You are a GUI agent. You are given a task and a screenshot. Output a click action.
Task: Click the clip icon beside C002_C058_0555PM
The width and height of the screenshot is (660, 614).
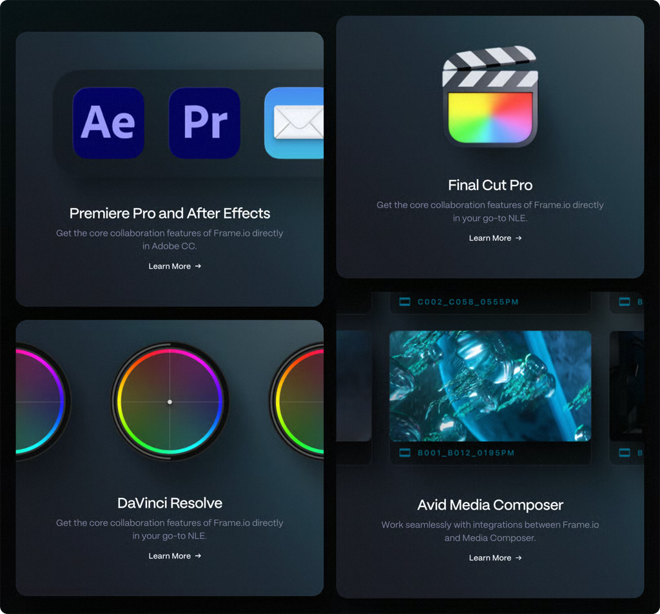pyautogui.click(x=405, y=302)
